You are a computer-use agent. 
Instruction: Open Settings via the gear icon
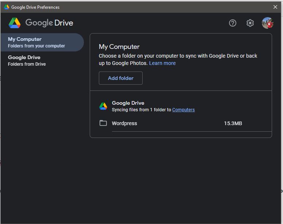click(250, 23)
